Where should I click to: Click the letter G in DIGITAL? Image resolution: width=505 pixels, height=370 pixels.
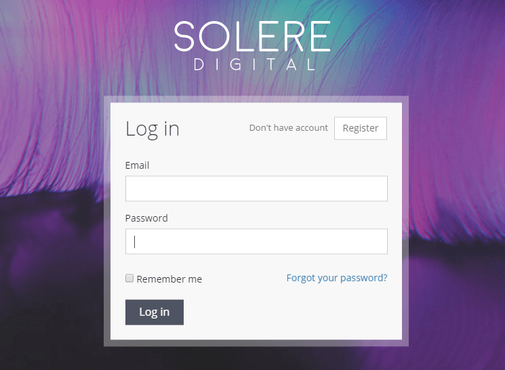click(236, 65)
